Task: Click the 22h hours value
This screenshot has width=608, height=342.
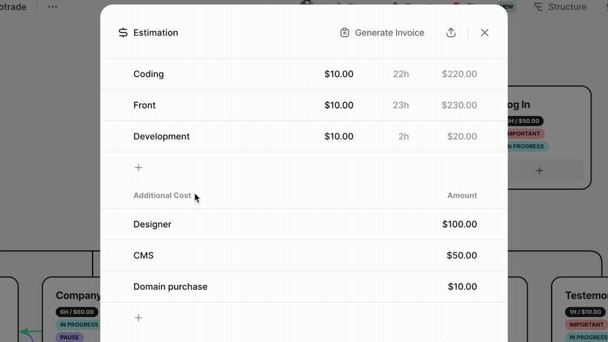Action: click(401, 74)
